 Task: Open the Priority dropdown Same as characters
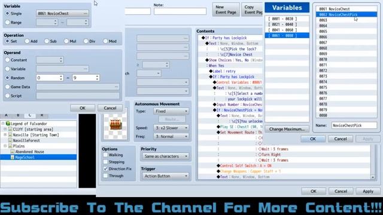(165, 156)
